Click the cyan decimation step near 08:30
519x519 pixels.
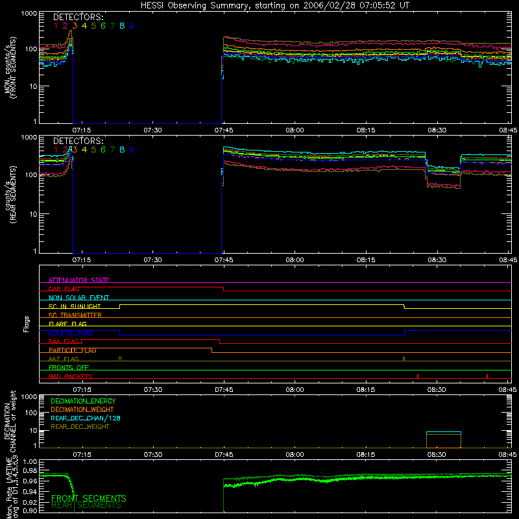(x=444, y=432)
